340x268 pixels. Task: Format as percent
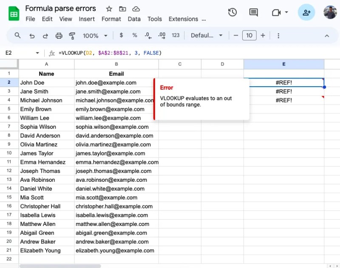[x=135, y=35]
